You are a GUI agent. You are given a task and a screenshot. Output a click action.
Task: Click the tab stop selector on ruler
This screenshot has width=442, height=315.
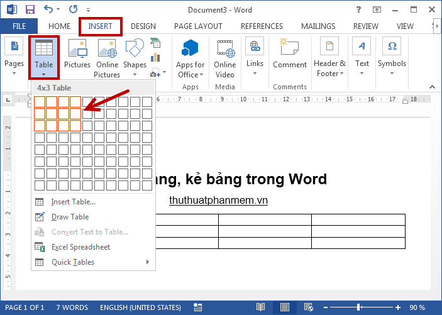(8, 99)
